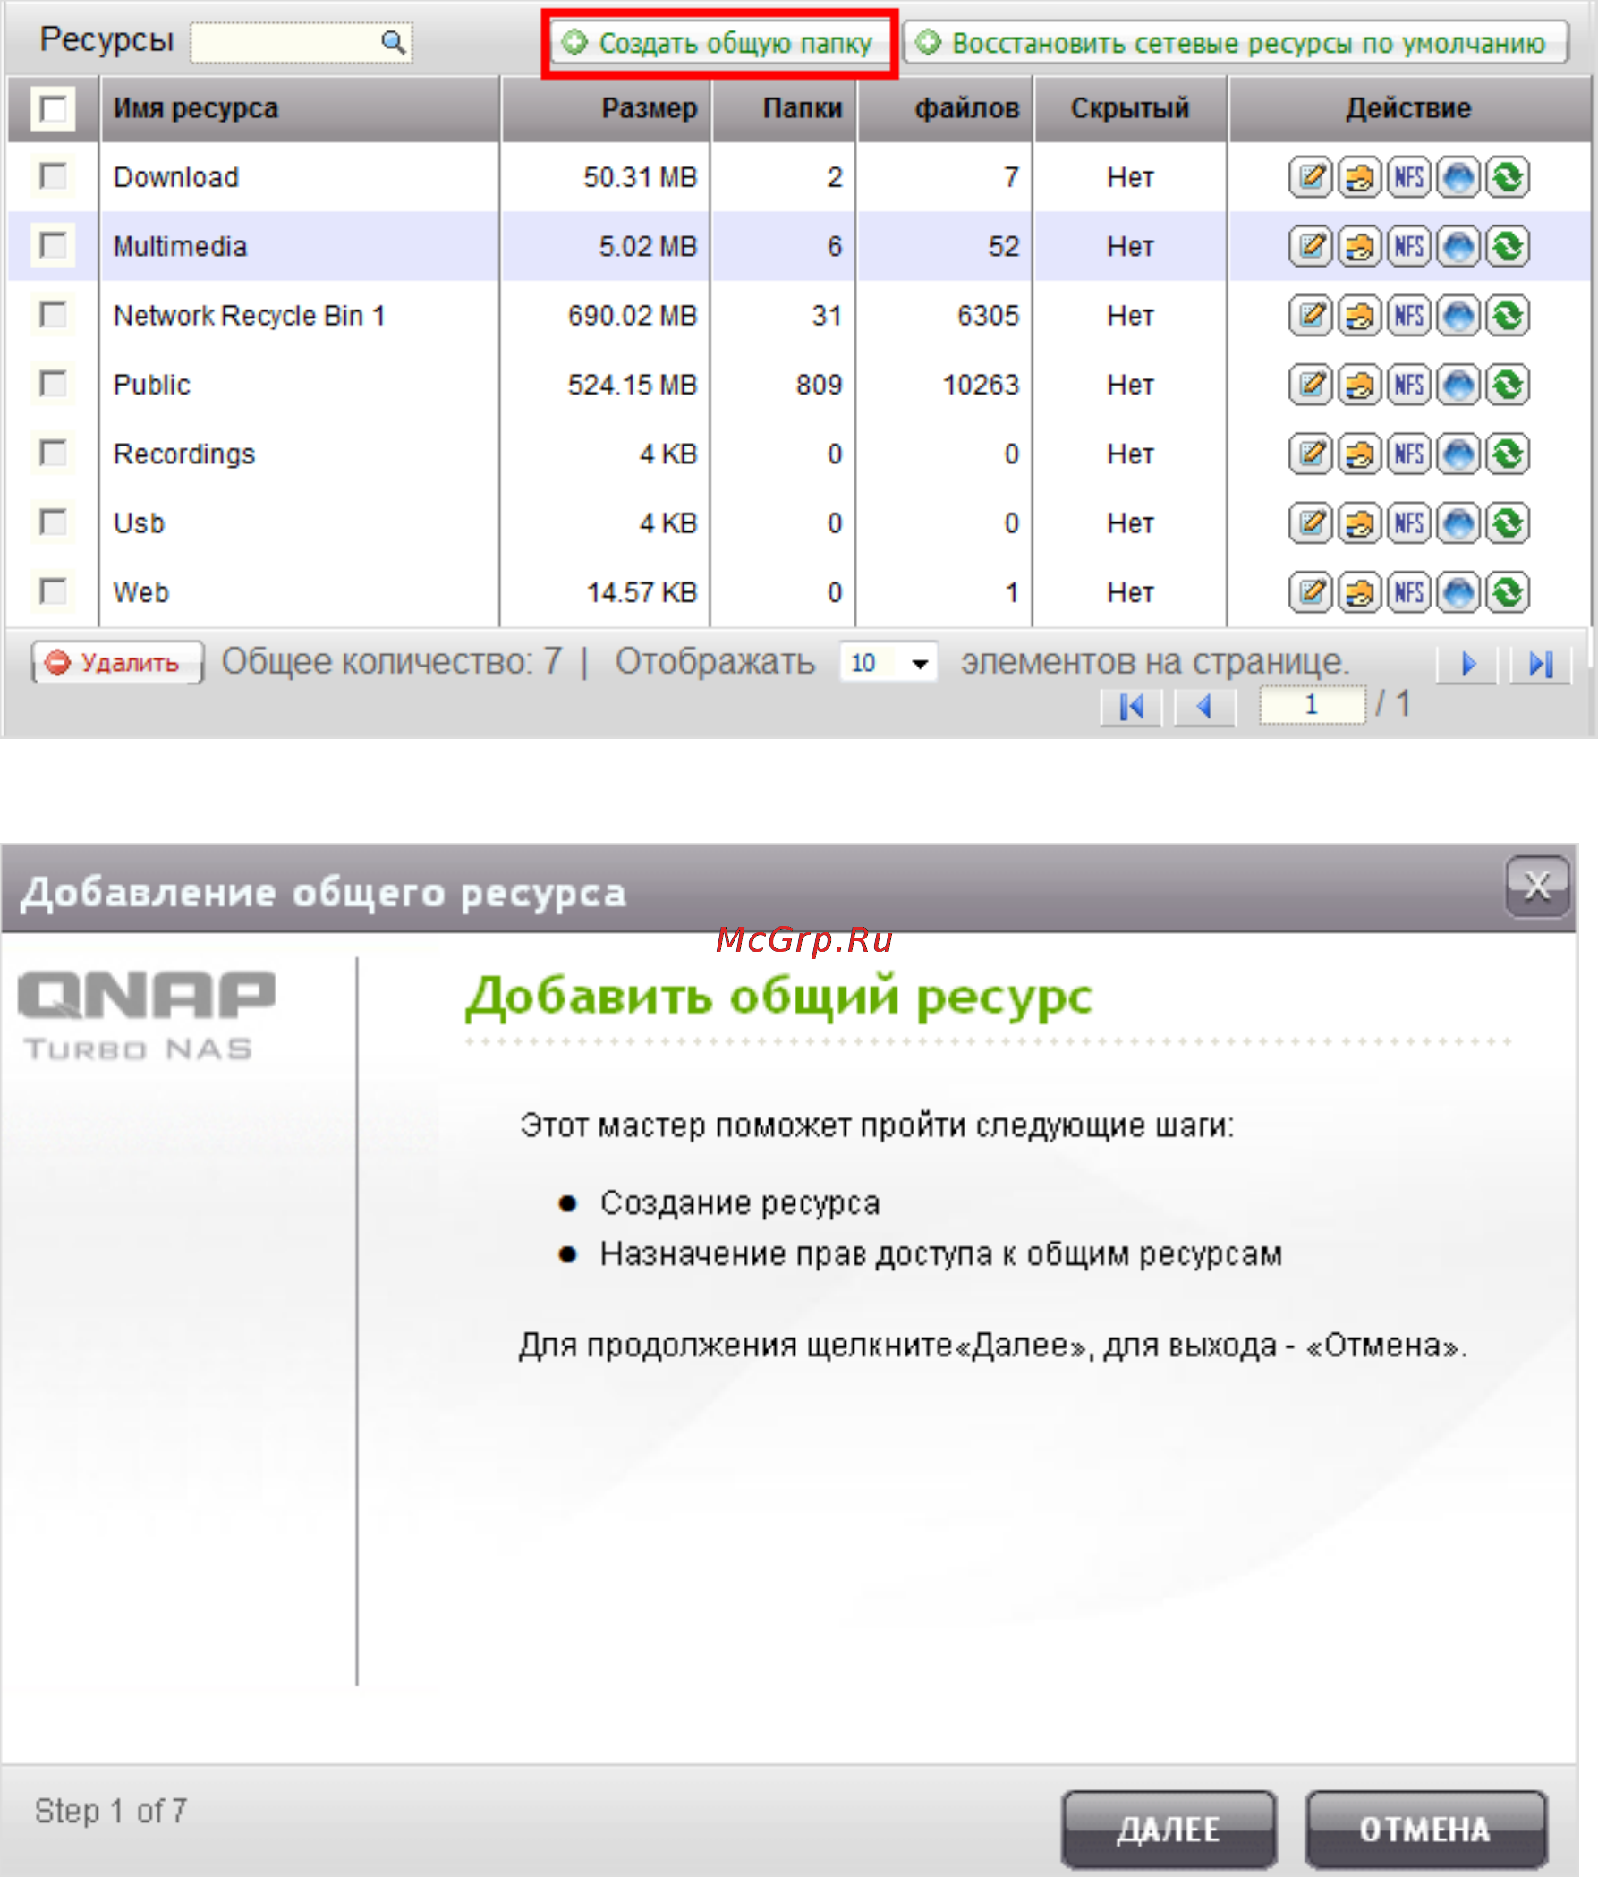The image size is (1598, 1877).
Task: Check the Multimedia row checkbox
Action: [x=53, y=244]
